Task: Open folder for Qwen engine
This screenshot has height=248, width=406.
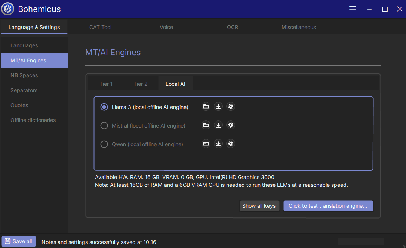Action: (x=206, y=144)
